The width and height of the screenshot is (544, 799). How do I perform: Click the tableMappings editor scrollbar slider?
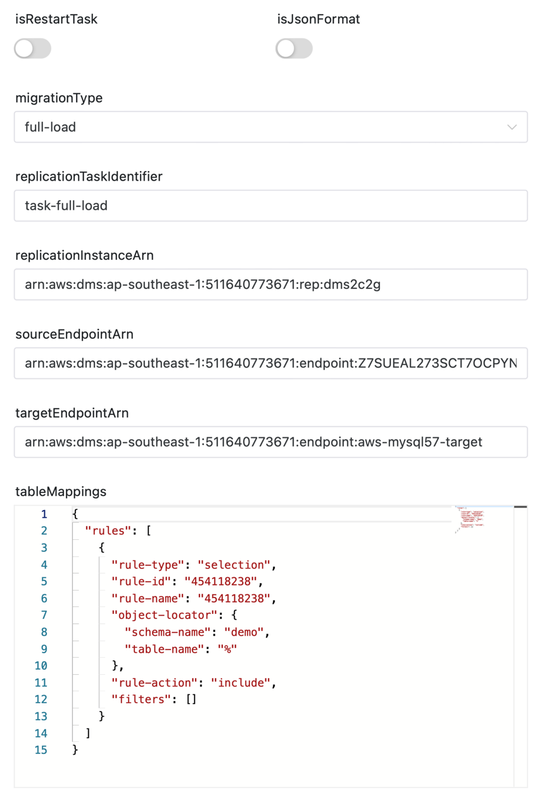(521, 508)
